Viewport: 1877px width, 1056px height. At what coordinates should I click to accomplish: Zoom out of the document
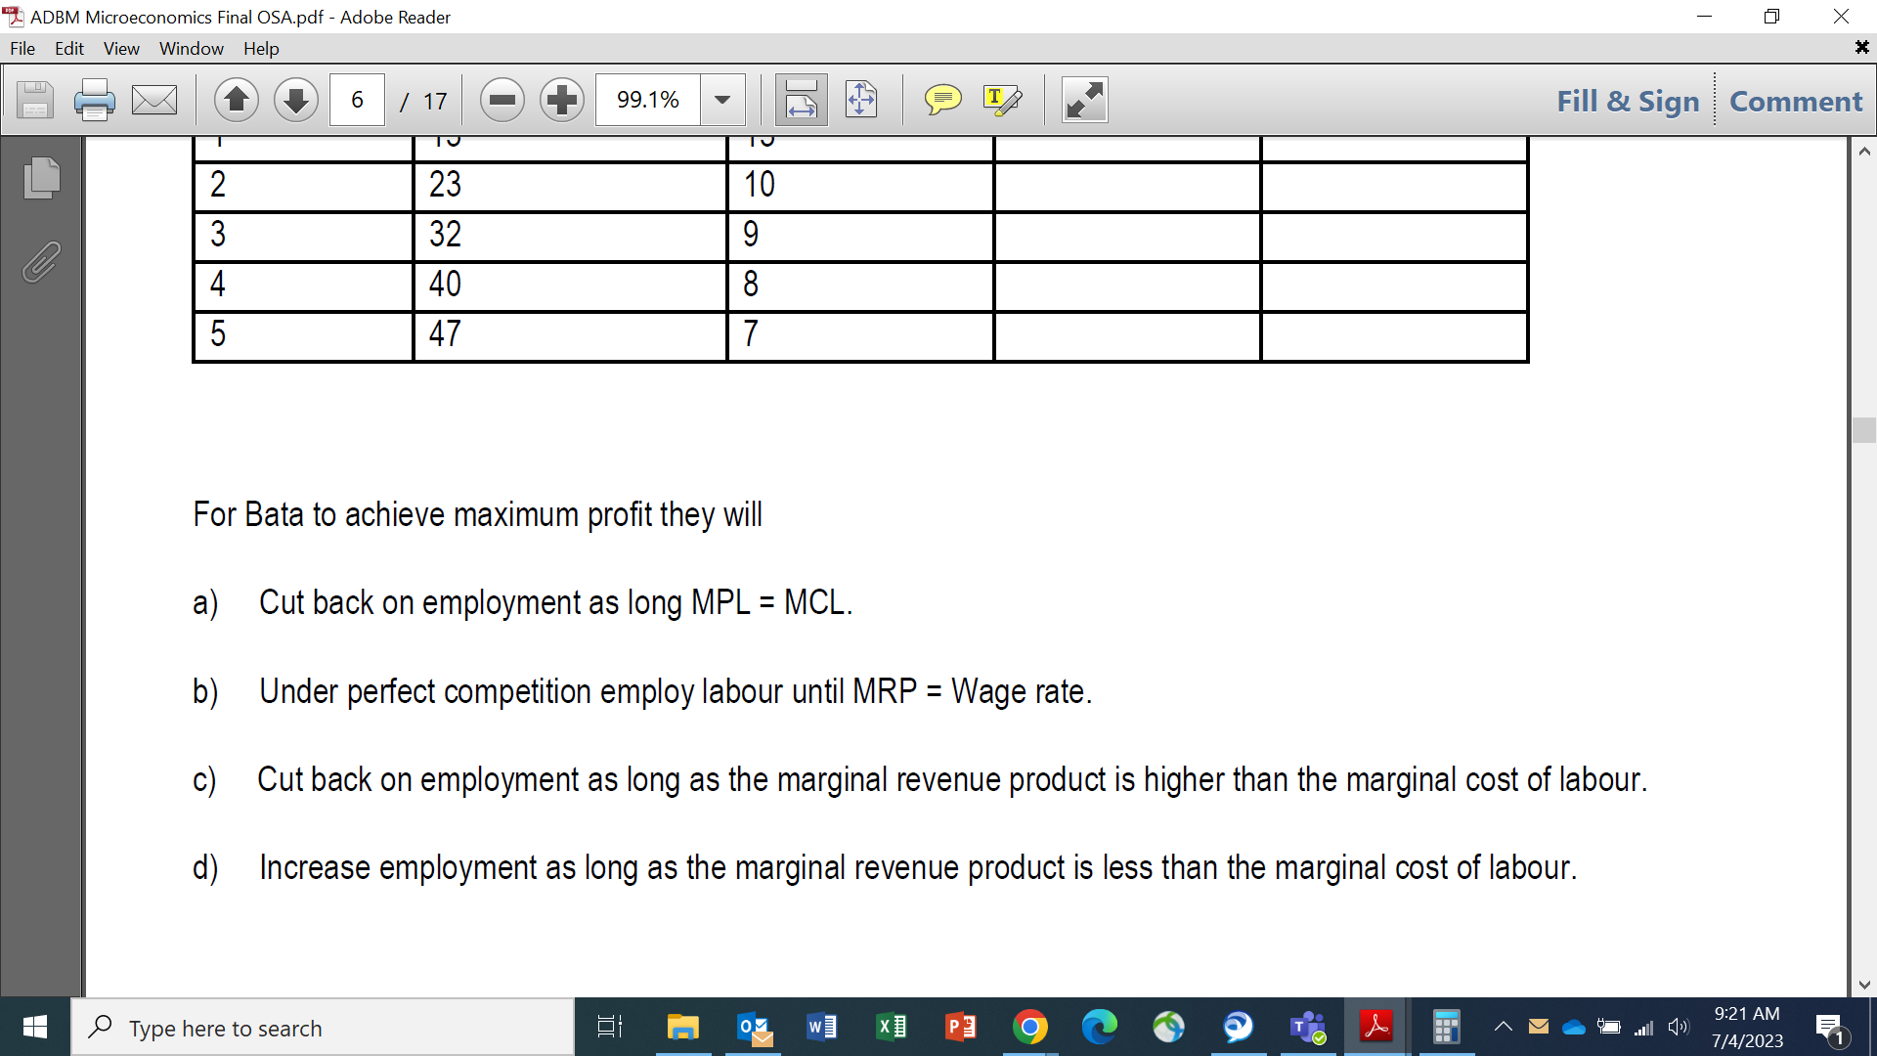(502, 99)
